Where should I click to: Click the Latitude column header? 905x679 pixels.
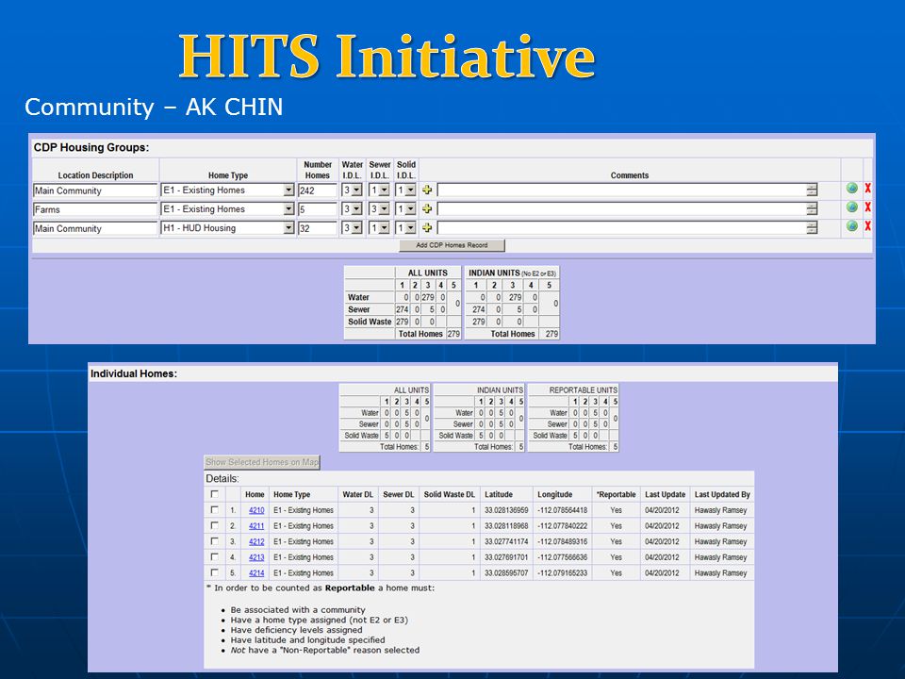tap(499, 494)
